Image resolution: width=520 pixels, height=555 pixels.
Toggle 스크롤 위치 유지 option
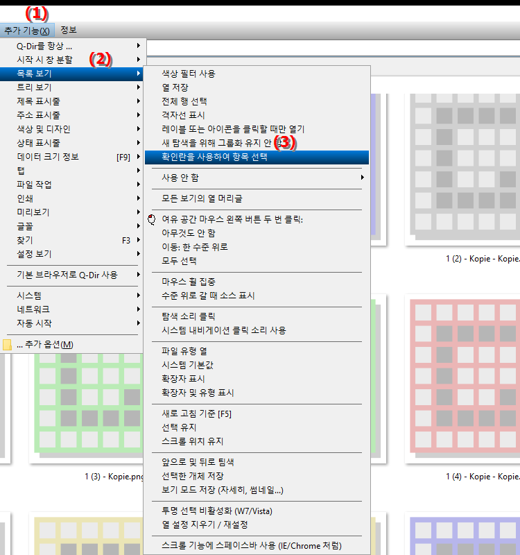click(x=257, y=441)
